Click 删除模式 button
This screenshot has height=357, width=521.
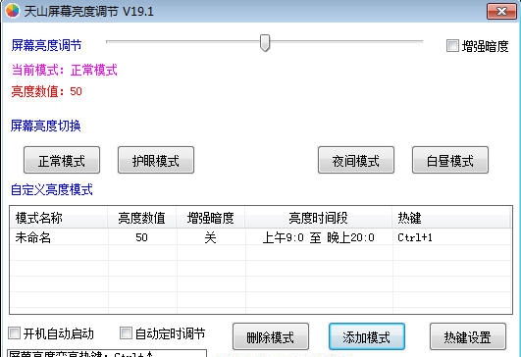271,336
